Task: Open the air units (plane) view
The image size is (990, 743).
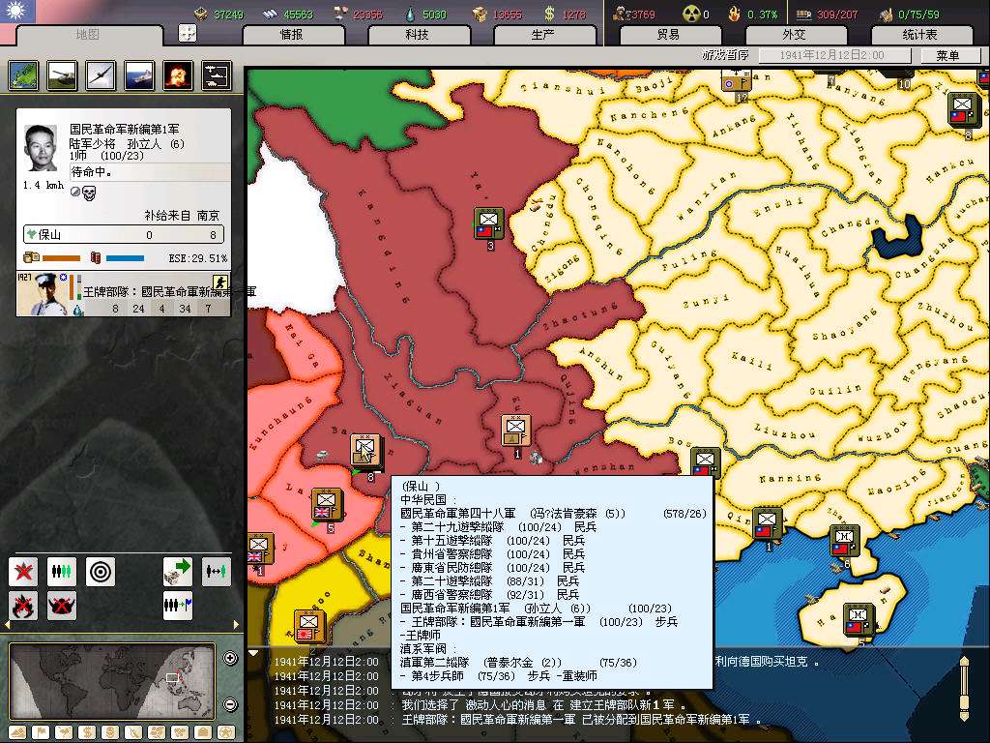Action: tap(101, 75)
